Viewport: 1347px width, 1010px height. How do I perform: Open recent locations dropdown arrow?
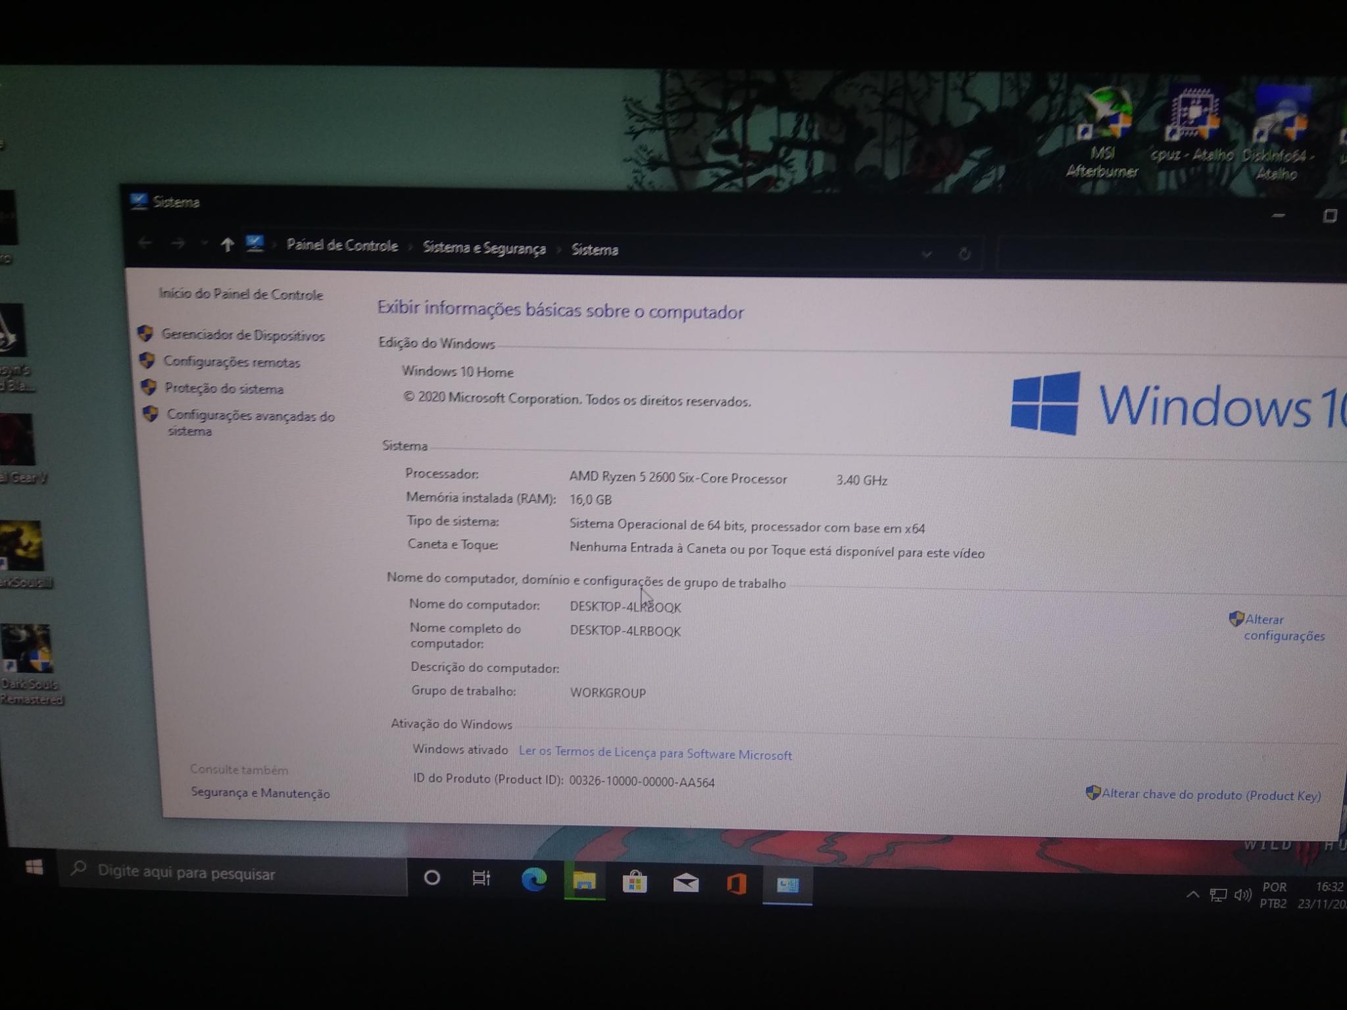tap(204, 244)
